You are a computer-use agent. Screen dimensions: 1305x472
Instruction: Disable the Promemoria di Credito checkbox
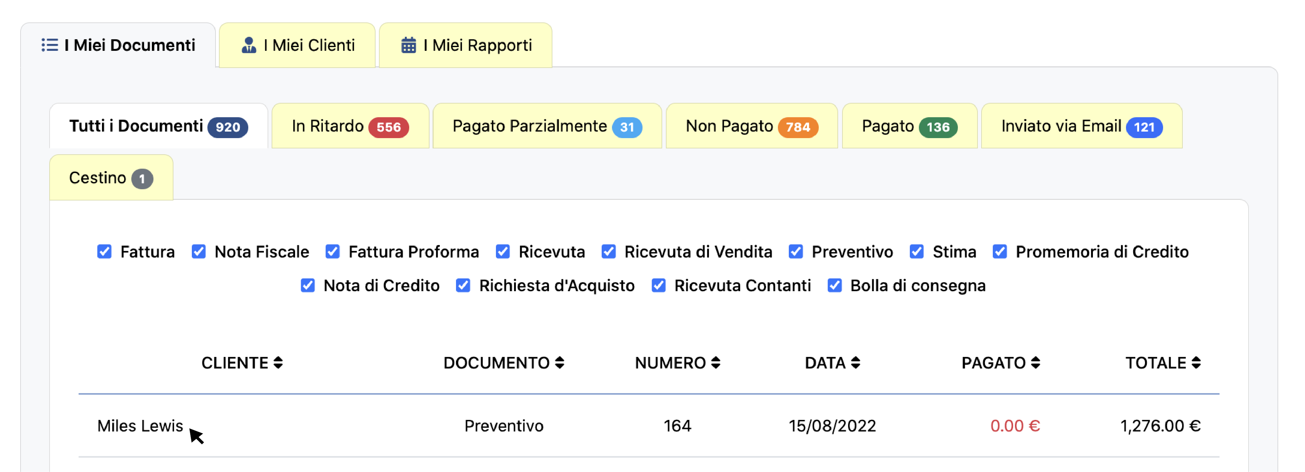[x=1000, y=252]
